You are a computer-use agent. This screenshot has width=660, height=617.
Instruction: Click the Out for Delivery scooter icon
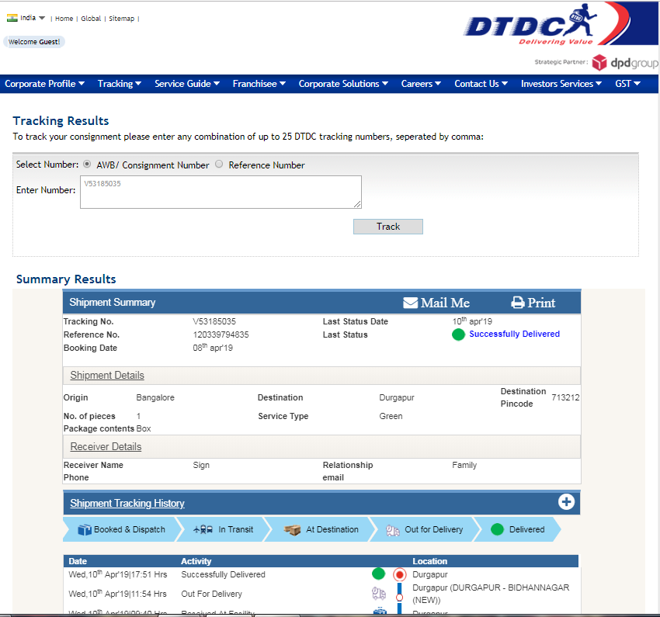tap(393, 530)
